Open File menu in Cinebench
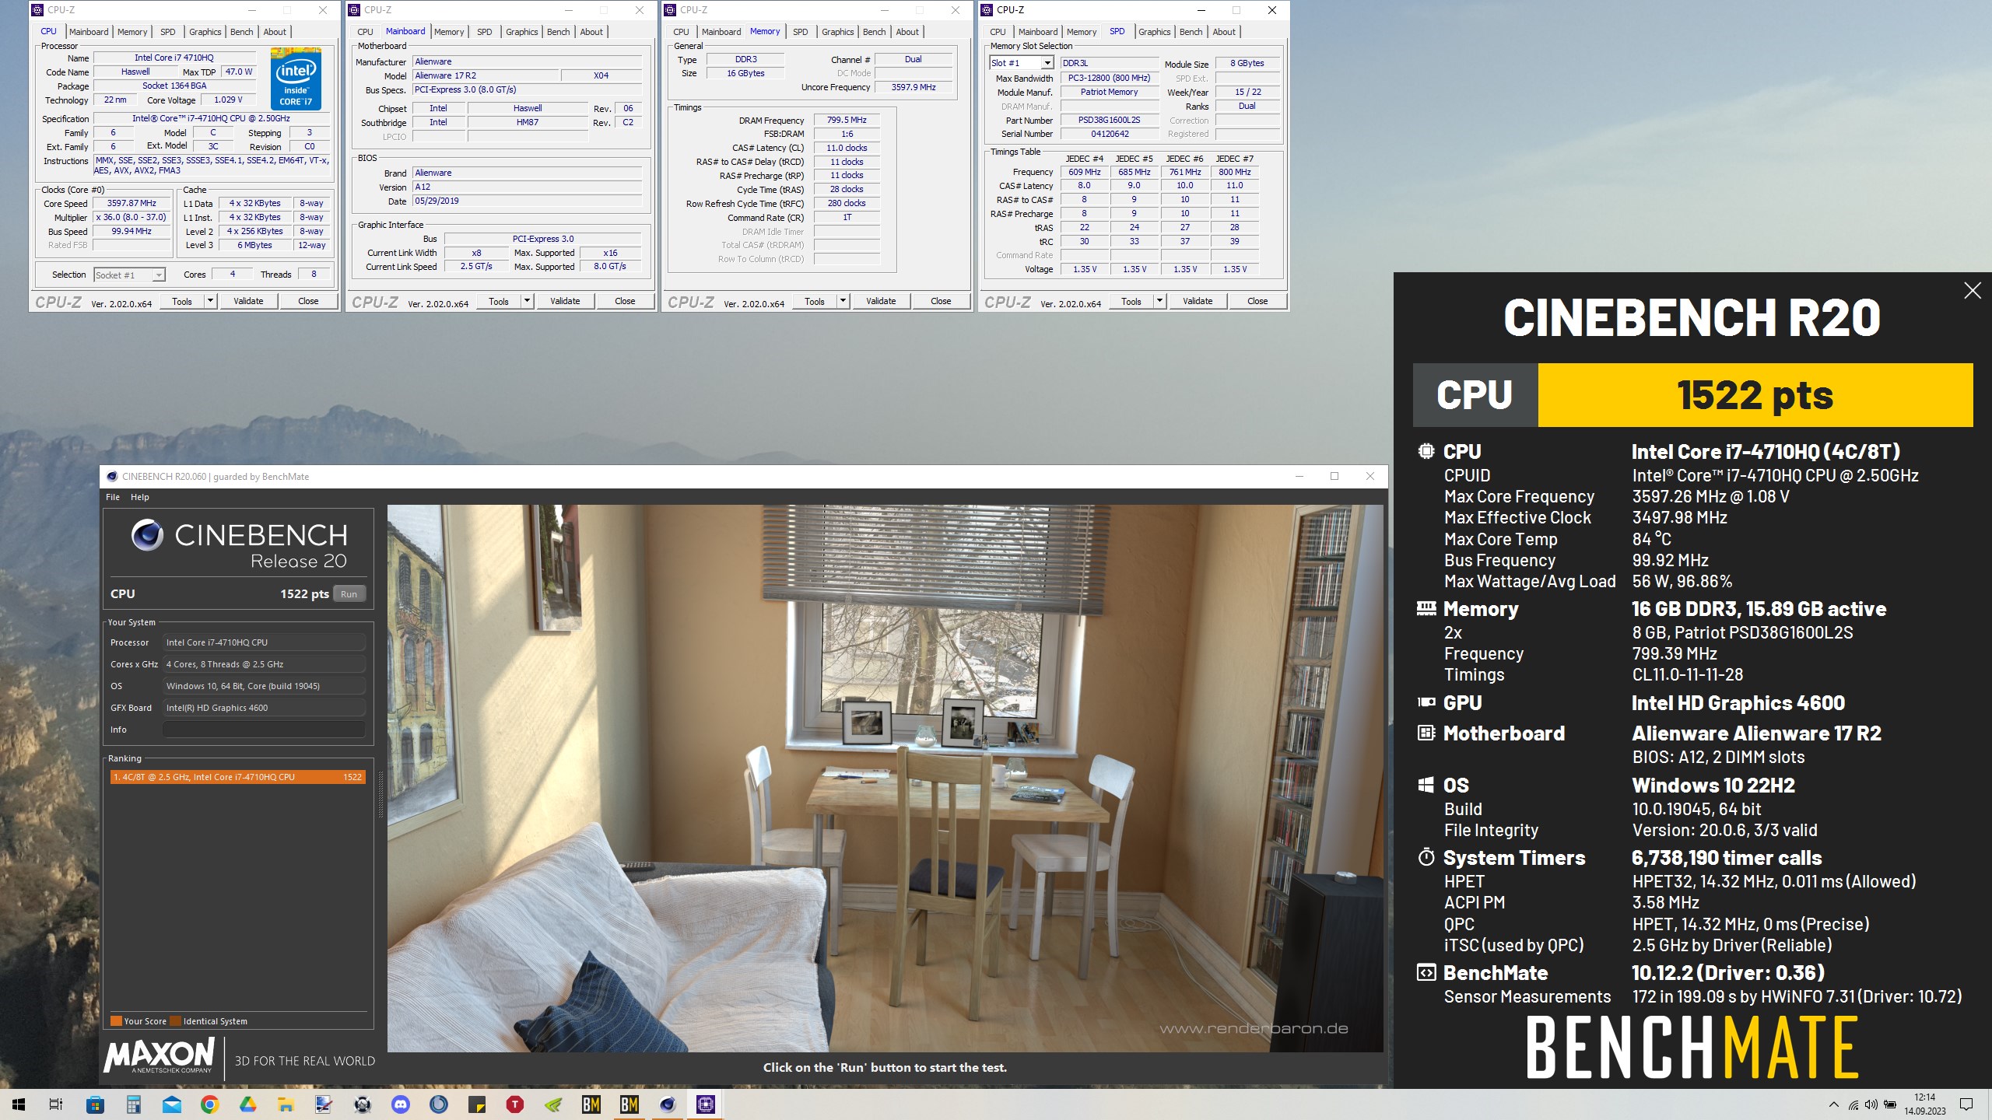Viewport: 1992px width, 1120px height. 113,497
